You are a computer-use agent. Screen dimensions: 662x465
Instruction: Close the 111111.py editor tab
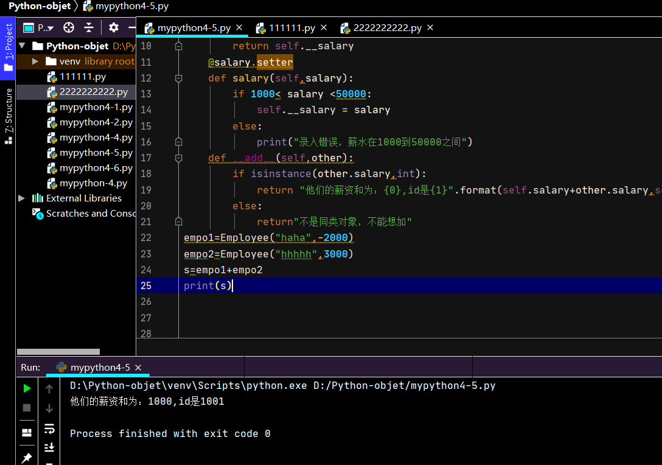(x=324, y=27)
